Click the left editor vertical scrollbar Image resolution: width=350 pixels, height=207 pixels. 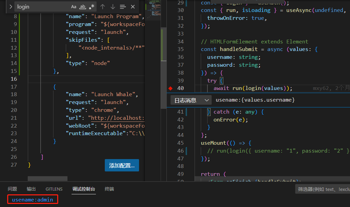(164, 44)
